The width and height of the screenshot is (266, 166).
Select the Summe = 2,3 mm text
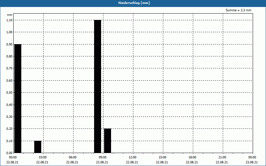(x=238, y=10)
